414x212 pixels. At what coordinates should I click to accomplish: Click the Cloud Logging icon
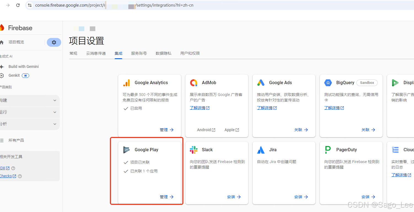click(x=395, y=150)
